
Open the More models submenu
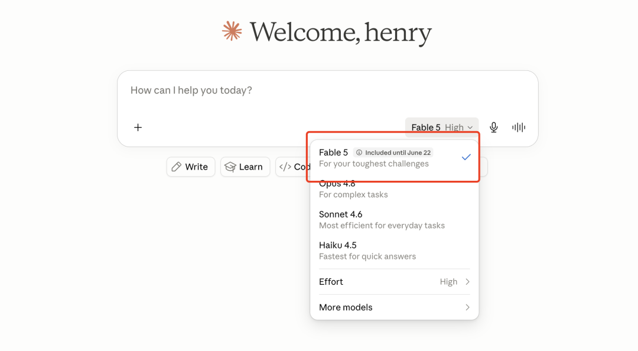tap(394, 307)
